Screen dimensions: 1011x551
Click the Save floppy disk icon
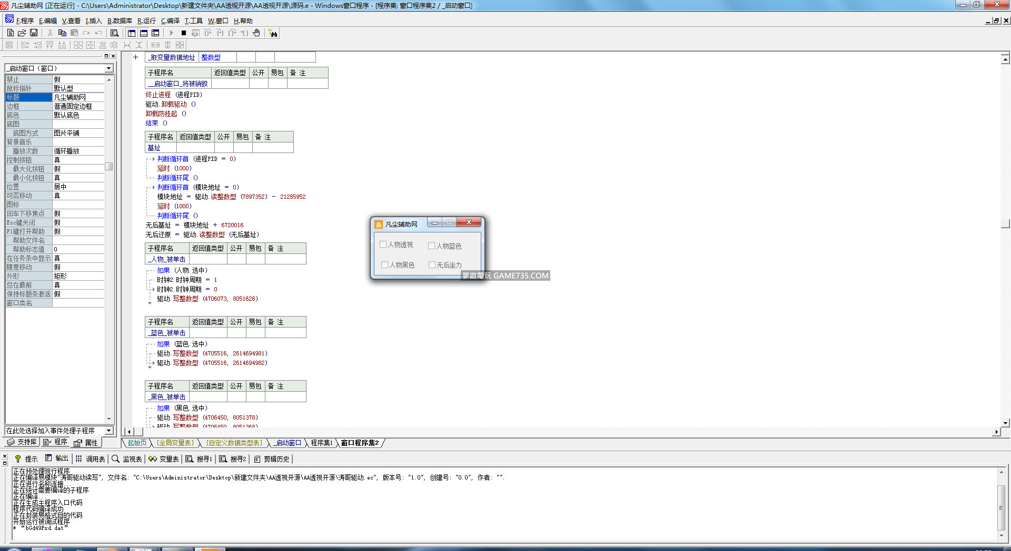pyautogui.click(x=34, y=33)
